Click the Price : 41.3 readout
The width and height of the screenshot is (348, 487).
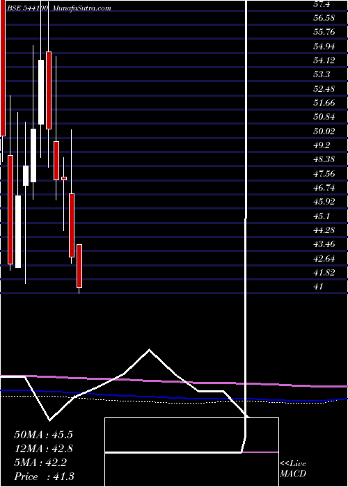(44, 477)
